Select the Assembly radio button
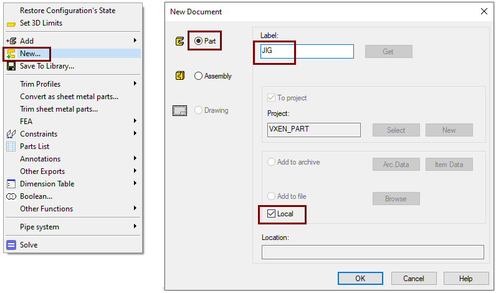The width and height of the screenshot is (496, 293). tap(199, 76)
